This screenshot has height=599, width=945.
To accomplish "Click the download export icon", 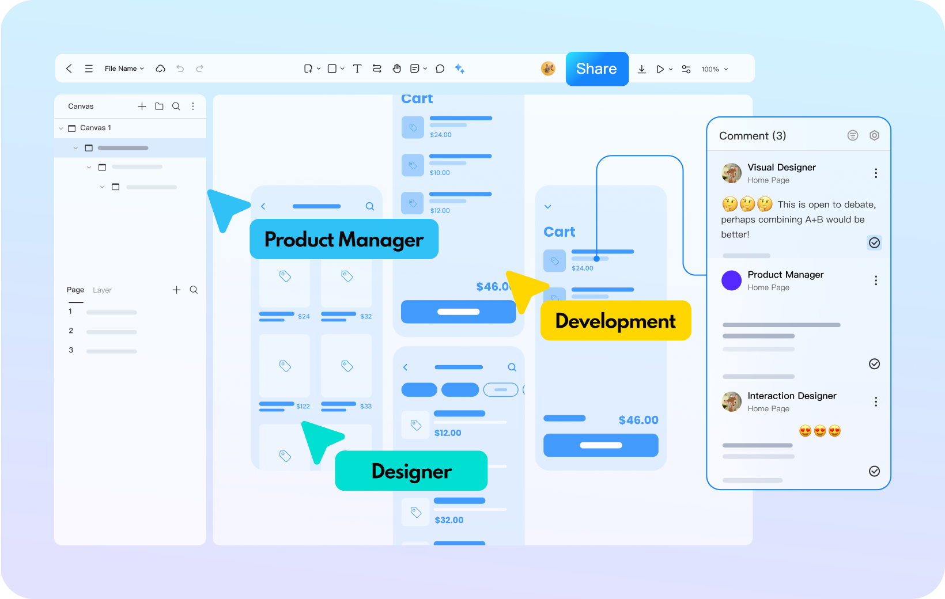I will [x=641, y=69].
